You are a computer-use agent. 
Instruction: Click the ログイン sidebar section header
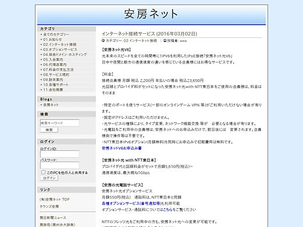pyautogui.click(x=66, y=141)
